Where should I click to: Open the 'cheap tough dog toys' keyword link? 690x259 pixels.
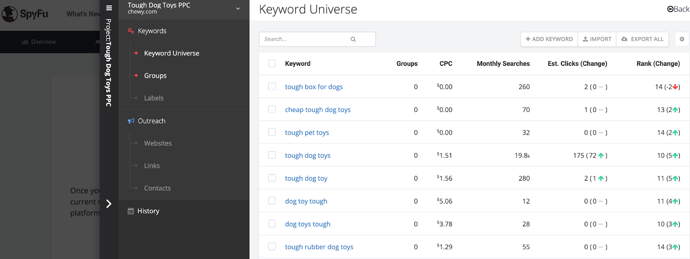(x=317, y=110)
